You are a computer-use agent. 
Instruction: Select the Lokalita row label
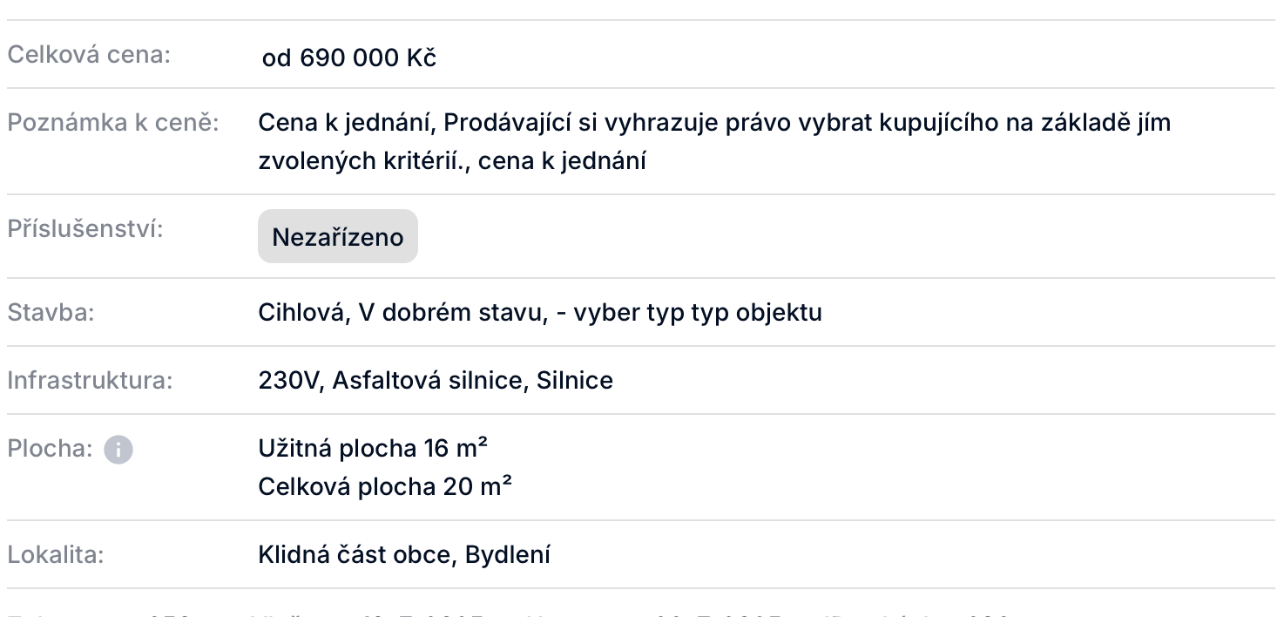pyautogui.click(x=56, y=554)
